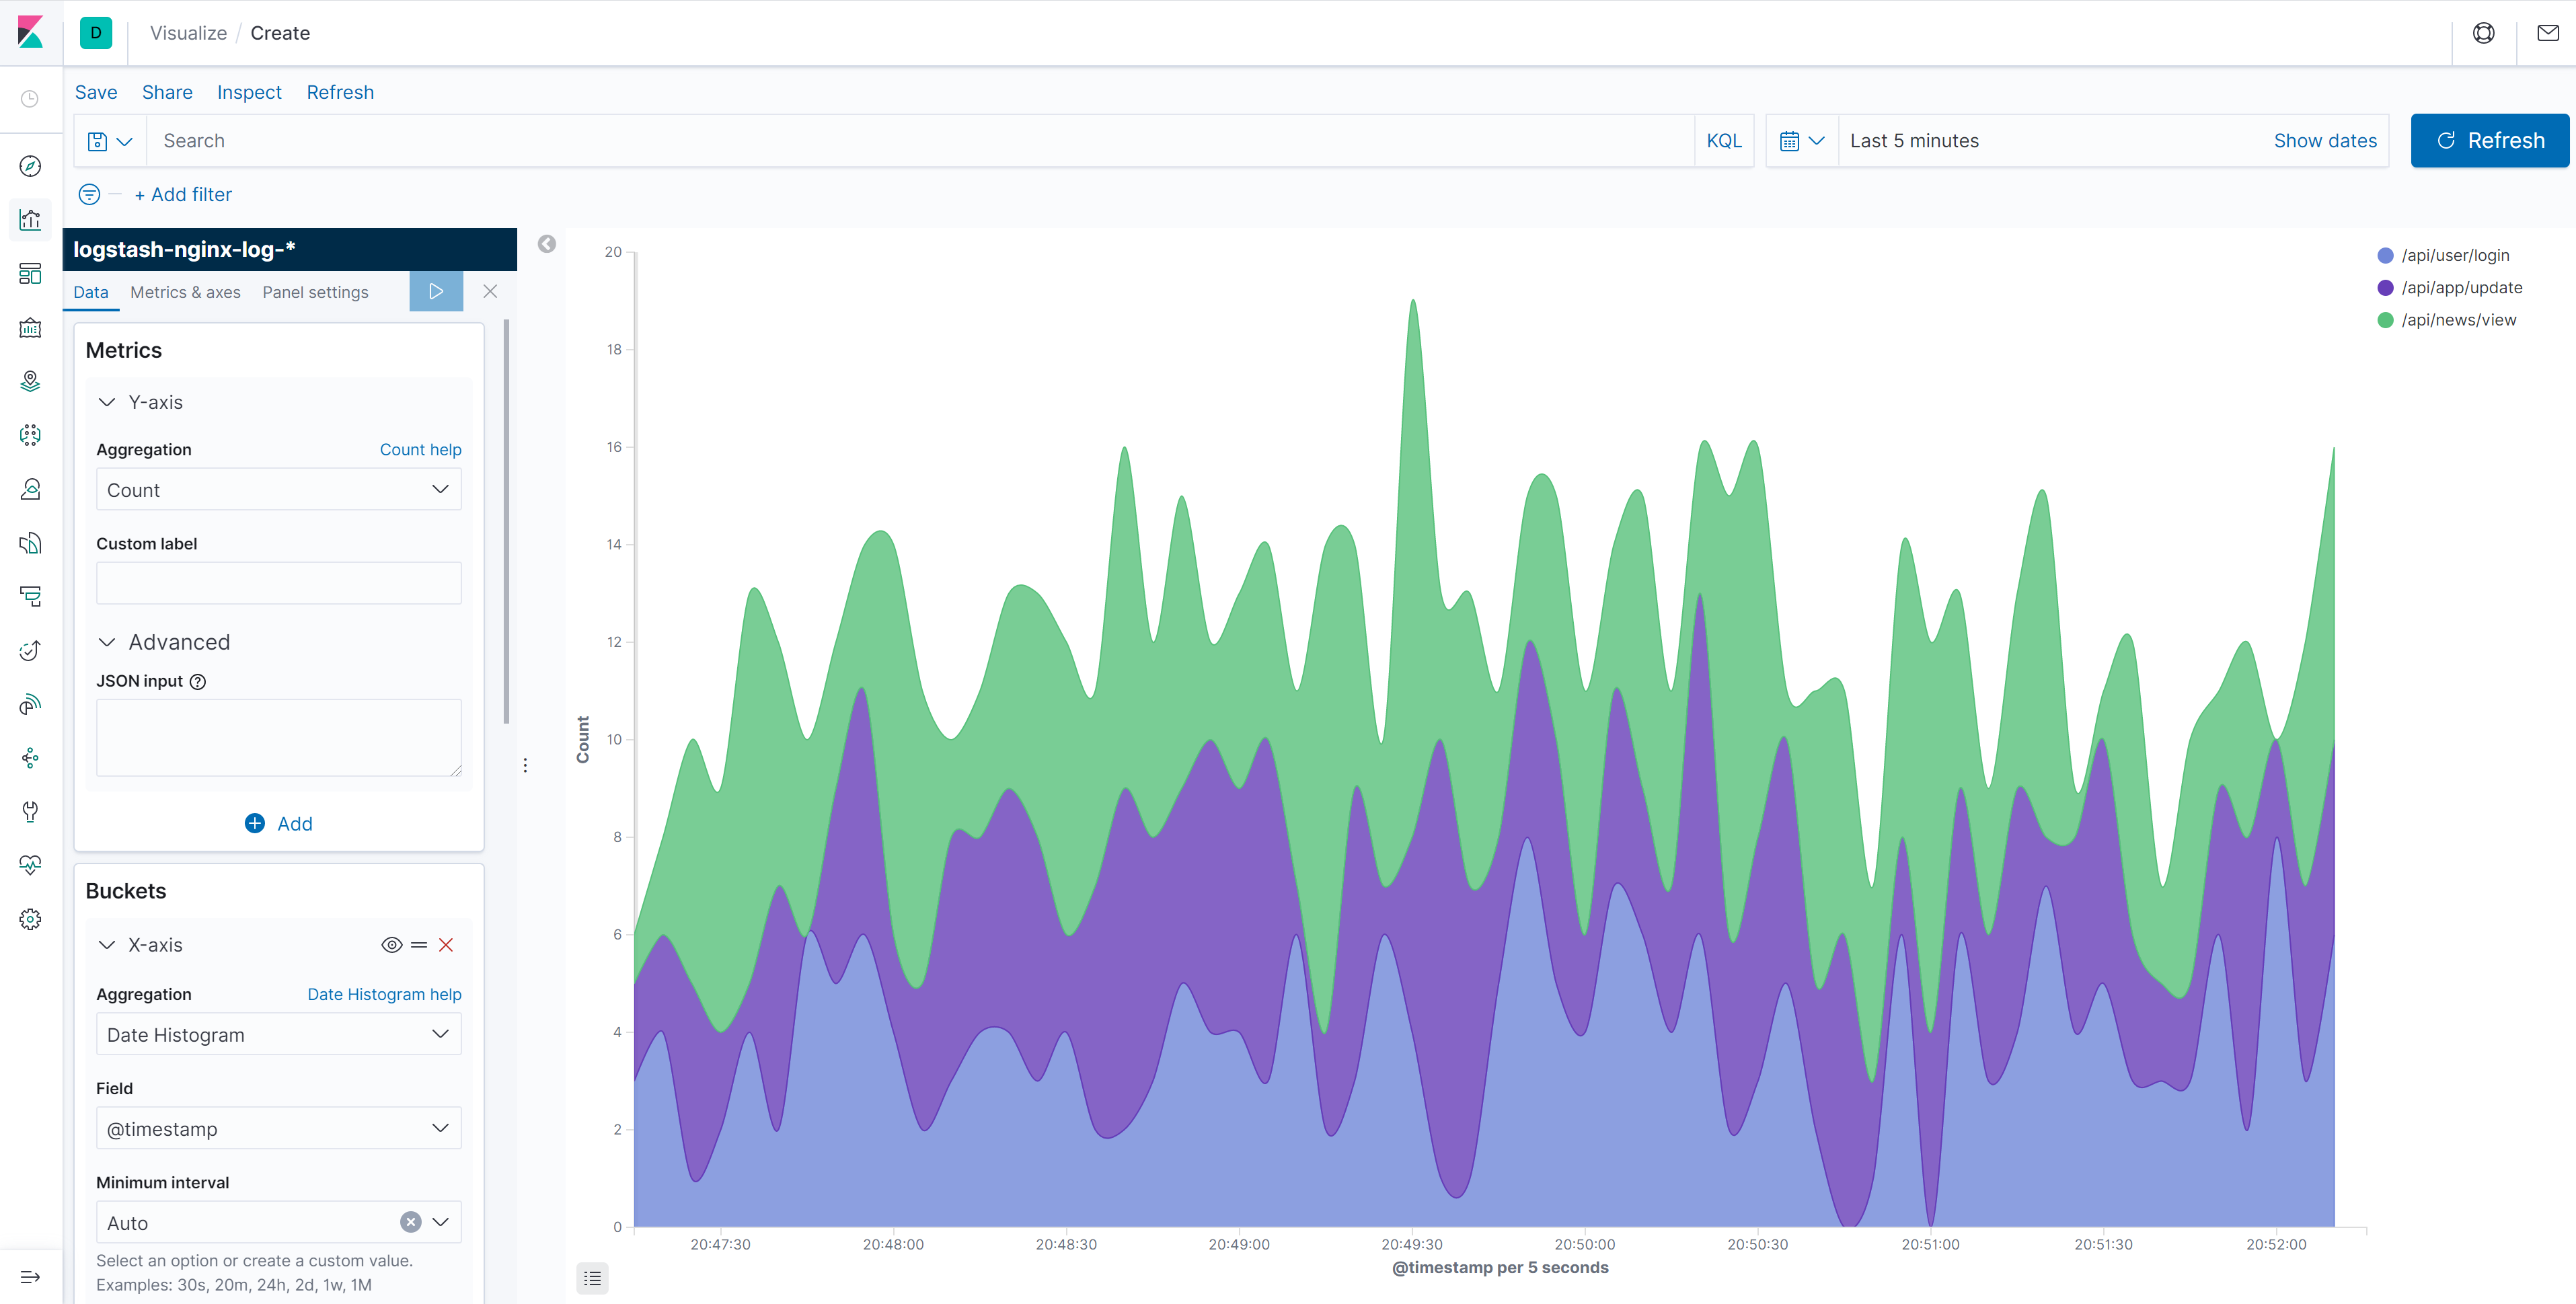Image resolution: width=2576 pixels, height=1304 pixels.
Task: Click Save in top menu
Action: coord(96,92)
